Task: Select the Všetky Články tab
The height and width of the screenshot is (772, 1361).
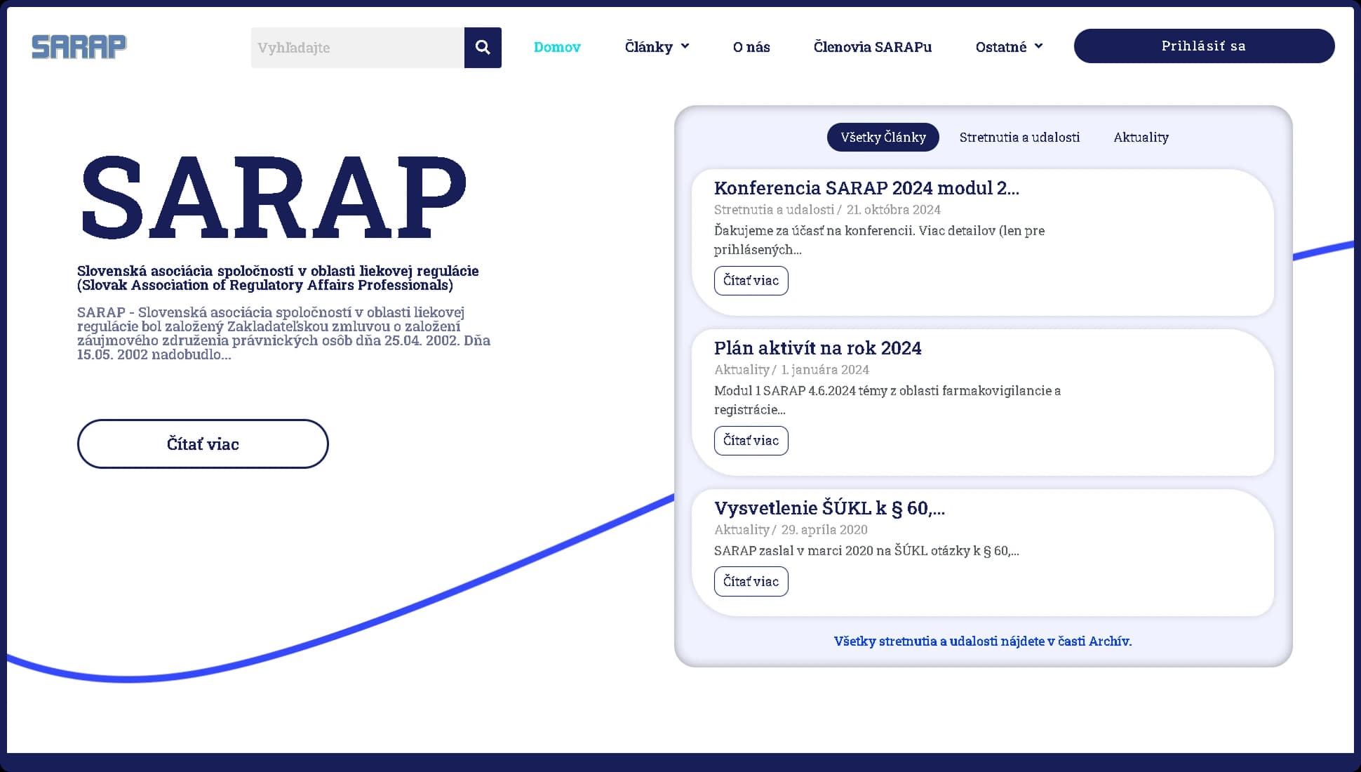Action: pos(883,138)
